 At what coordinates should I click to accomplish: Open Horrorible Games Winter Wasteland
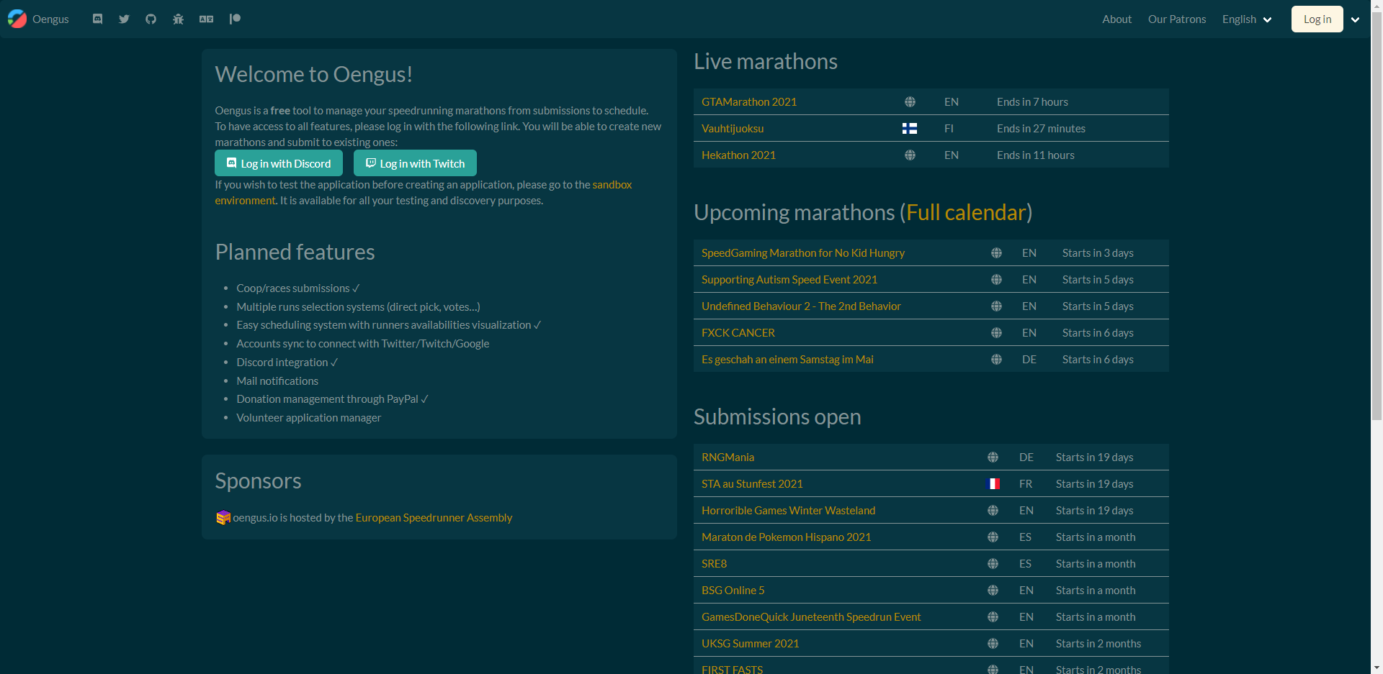click(788, 511)
